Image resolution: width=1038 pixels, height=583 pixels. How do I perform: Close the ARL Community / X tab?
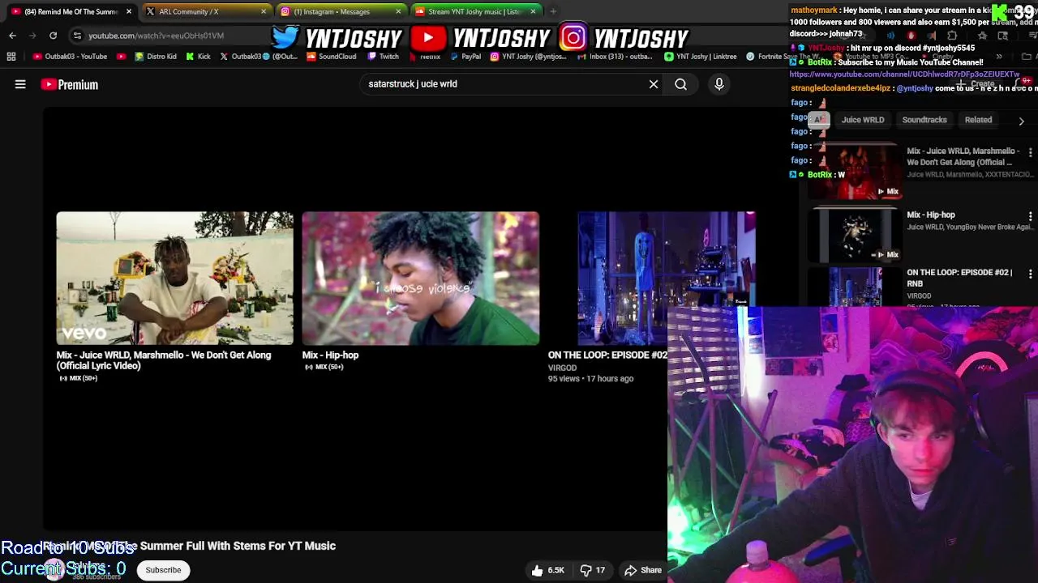click(264, 11)
